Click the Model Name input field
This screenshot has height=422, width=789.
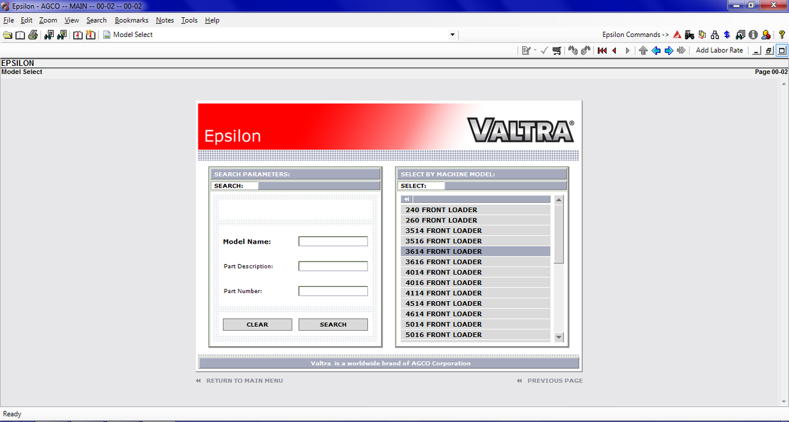click(x=333, y=241)
